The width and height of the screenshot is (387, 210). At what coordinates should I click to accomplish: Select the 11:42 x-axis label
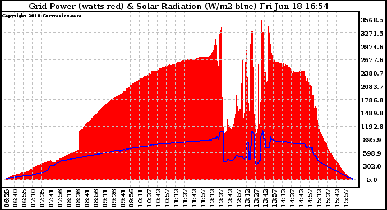pos(194,198)
